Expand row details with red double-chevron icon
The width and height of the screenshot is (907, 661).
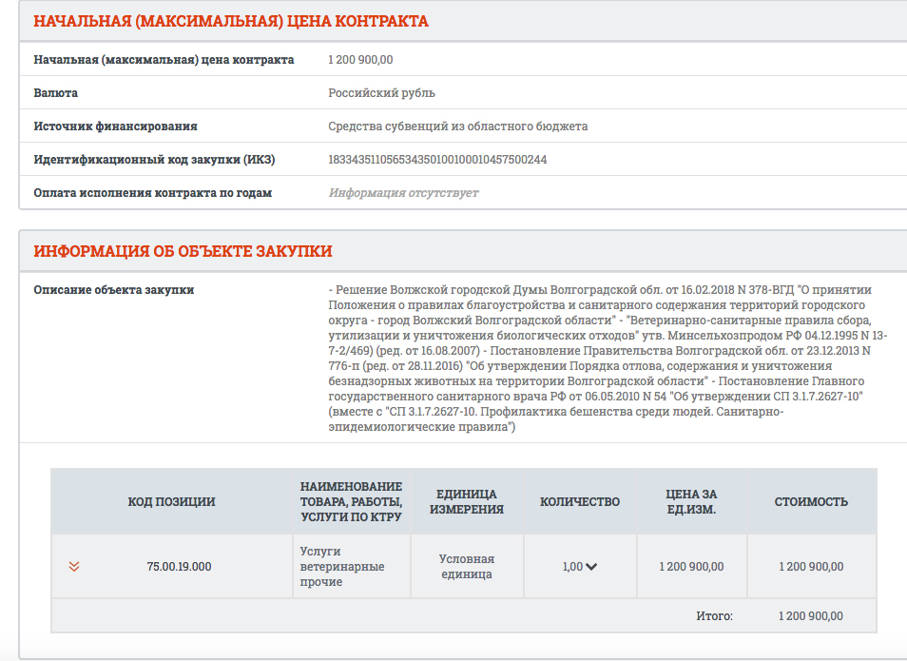click(74, 566)
